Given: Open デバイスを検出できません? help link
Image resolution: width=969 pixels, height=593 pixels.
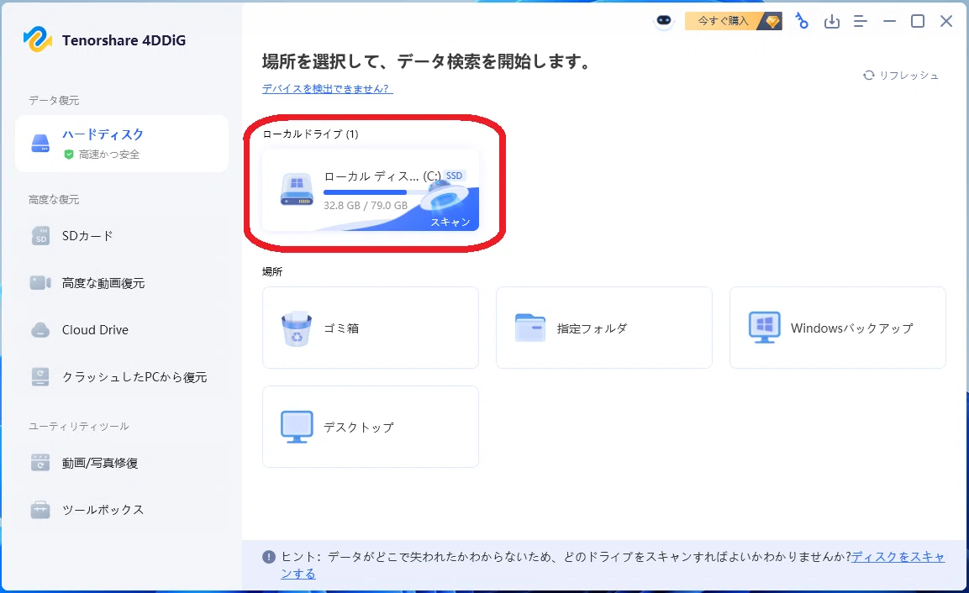Looking at the screenshot, I should pyautogui.click(x=328, y=89).
